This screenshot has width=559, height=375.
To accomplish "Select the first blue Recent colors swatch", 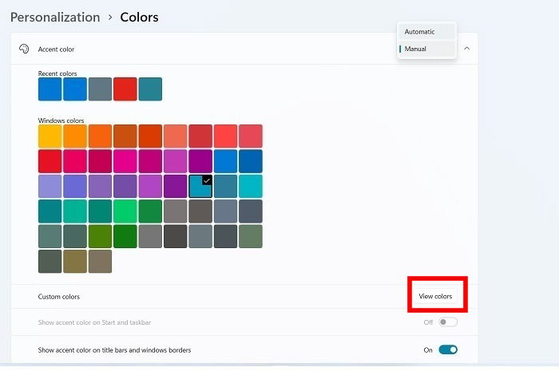I will (x=50, y=89).
